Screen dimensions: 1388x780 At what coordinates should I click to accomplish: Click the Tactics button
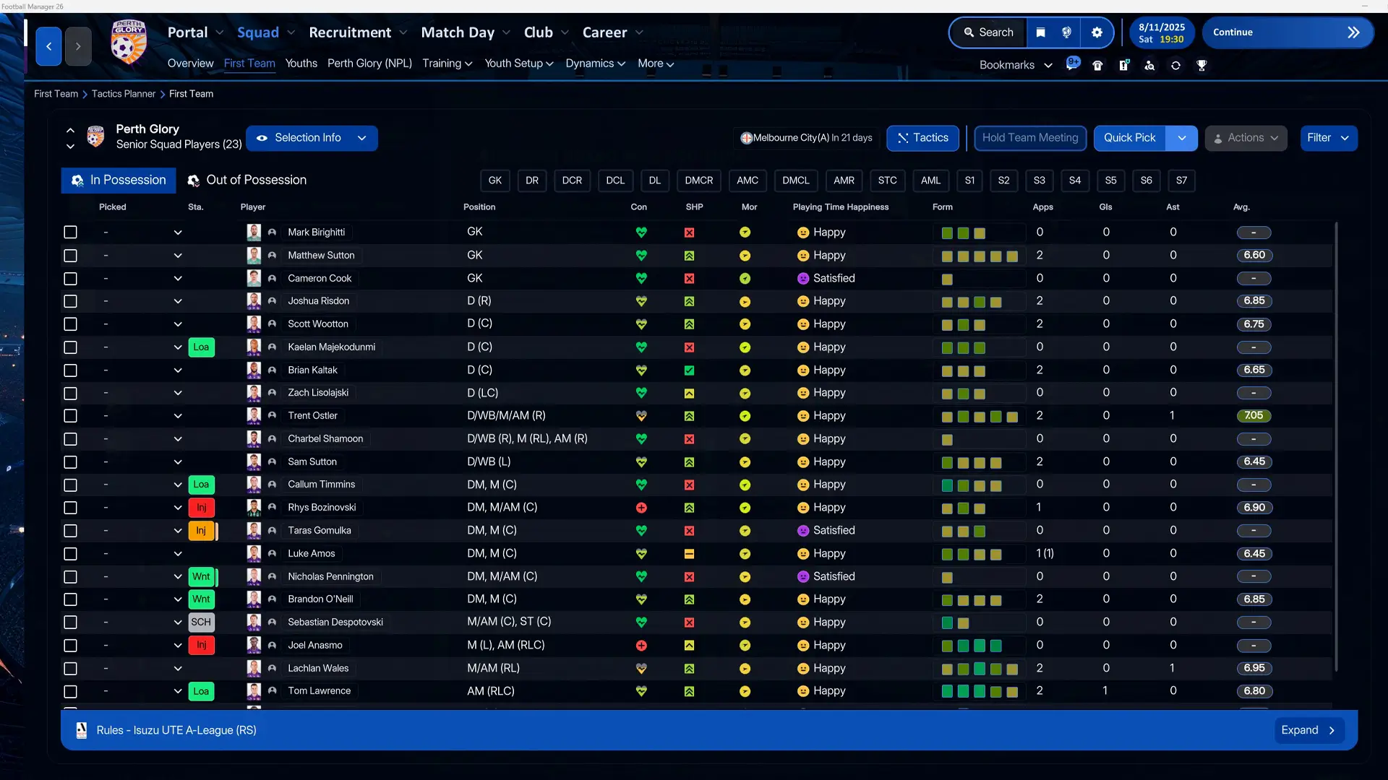922,138
